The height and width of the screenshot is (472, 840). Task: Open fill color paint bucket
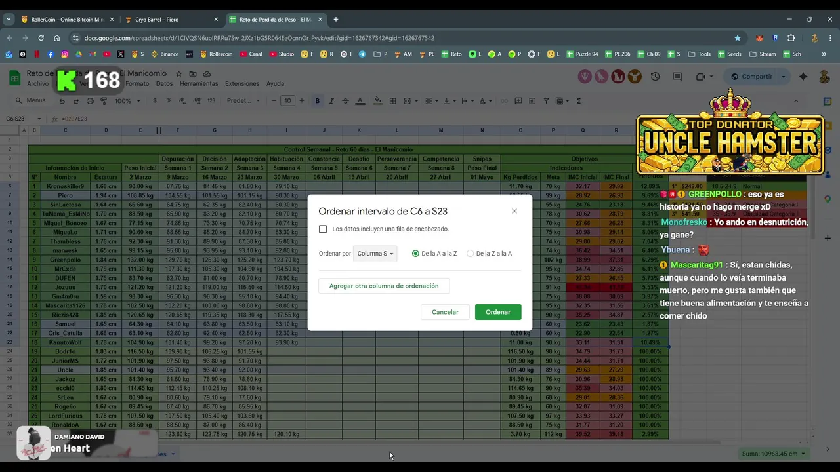(x=378, y=101)
